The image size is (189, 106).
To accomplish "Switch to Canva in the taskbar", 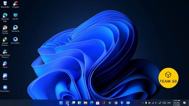I will (x=122, y=103).
